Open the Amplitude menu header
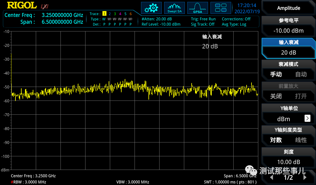This screenshot has width=316, height=185. 289,8
